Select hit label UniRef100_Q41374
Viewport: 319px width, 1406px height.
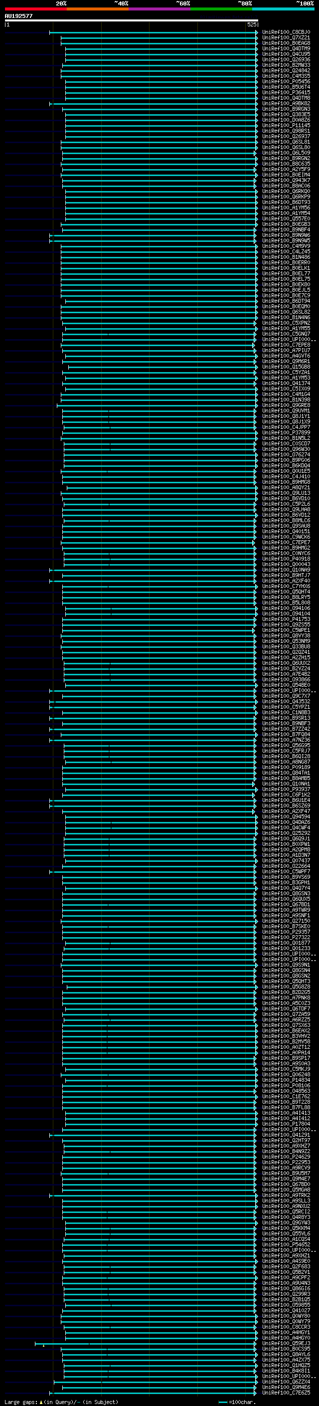(x=286, y=383)
